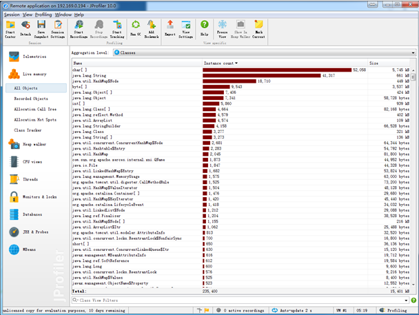419x315 pixels.
Task: Open the Help menu
Action: 79,14
